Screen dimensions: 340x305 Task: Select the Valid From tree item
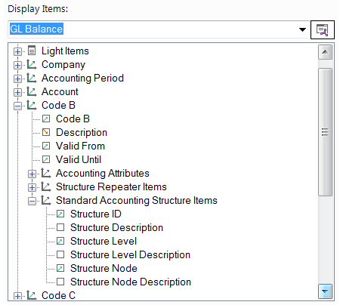click(x=80, y=146)
